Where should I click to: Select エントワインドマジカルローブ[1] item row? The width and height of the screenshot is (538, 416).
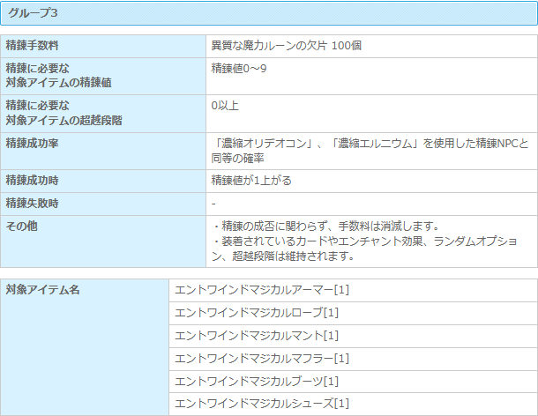pos(257,313)
